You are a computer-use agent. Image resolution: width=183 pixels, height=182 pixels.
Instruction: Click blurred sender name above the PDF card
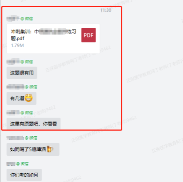[x=13, y=18]
